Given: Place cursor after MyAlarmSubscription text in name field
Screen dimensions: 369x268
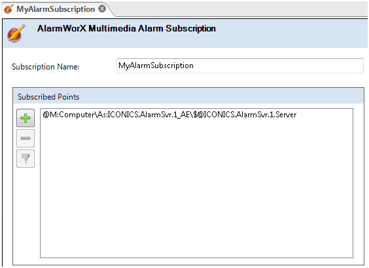Looking at the screenshot, I should (194, 66).
